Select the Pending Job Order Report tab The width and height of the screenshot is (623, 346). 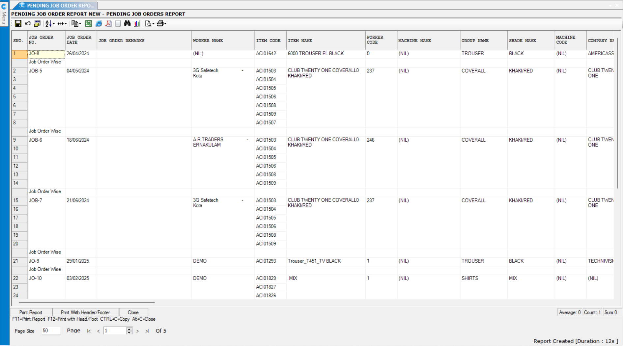point(58,5)
